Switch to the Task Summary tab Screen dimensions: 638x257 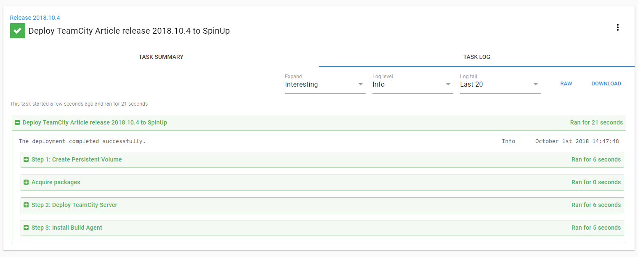[161, 57]
